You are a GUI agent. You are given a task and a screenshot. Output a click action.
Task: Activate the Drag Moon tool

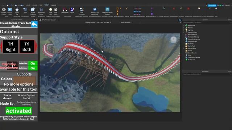tap(55, 11)
